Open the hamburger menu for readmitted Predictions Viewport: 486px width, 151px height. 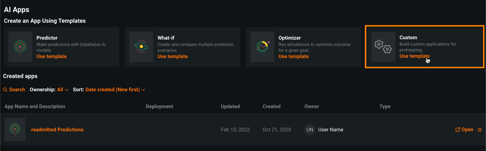point(479,130)
